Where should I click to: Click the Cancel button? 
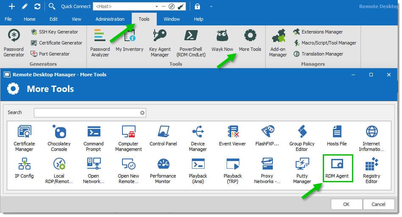click(x=378, y=204)
